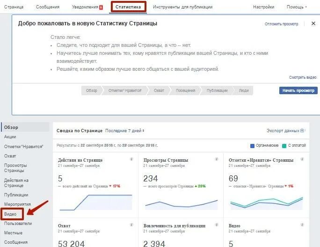Screen dimensions: 320x247
Task: Open Публикации in the left sidebar
Action: (x=16, y=195)
